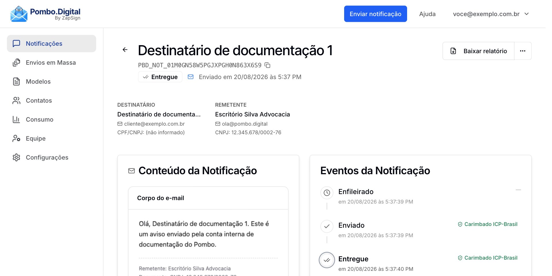This screenshot has height=276, width=552.
Task: Click the Enfileirado event title
Action: [x=356, y=192]
